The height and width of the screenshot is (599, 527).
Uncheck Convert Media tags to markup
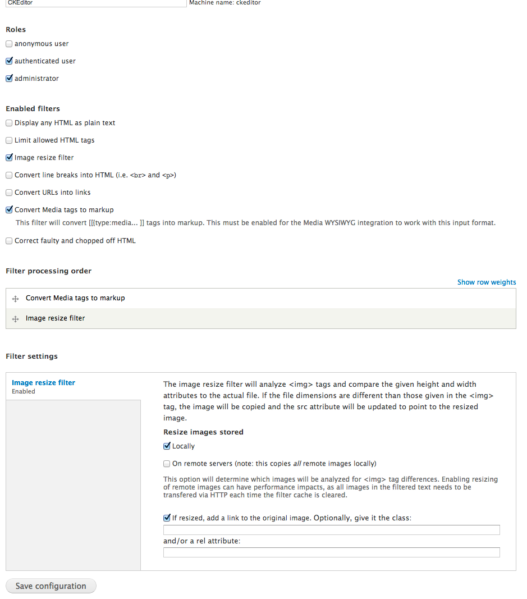pyautogui.click(x=9, y=210)
